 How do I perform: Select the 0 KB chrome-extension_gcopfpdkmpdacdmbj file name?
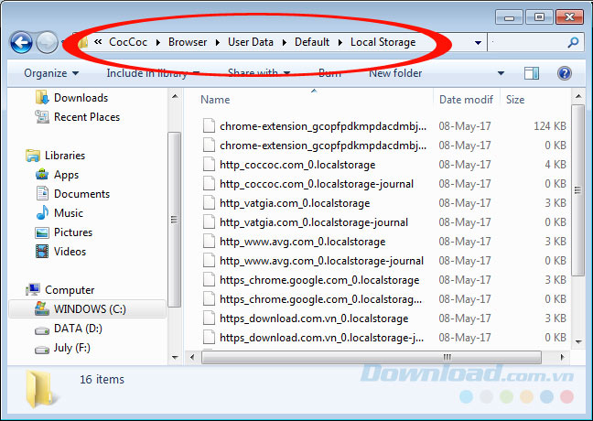point(323,146)
